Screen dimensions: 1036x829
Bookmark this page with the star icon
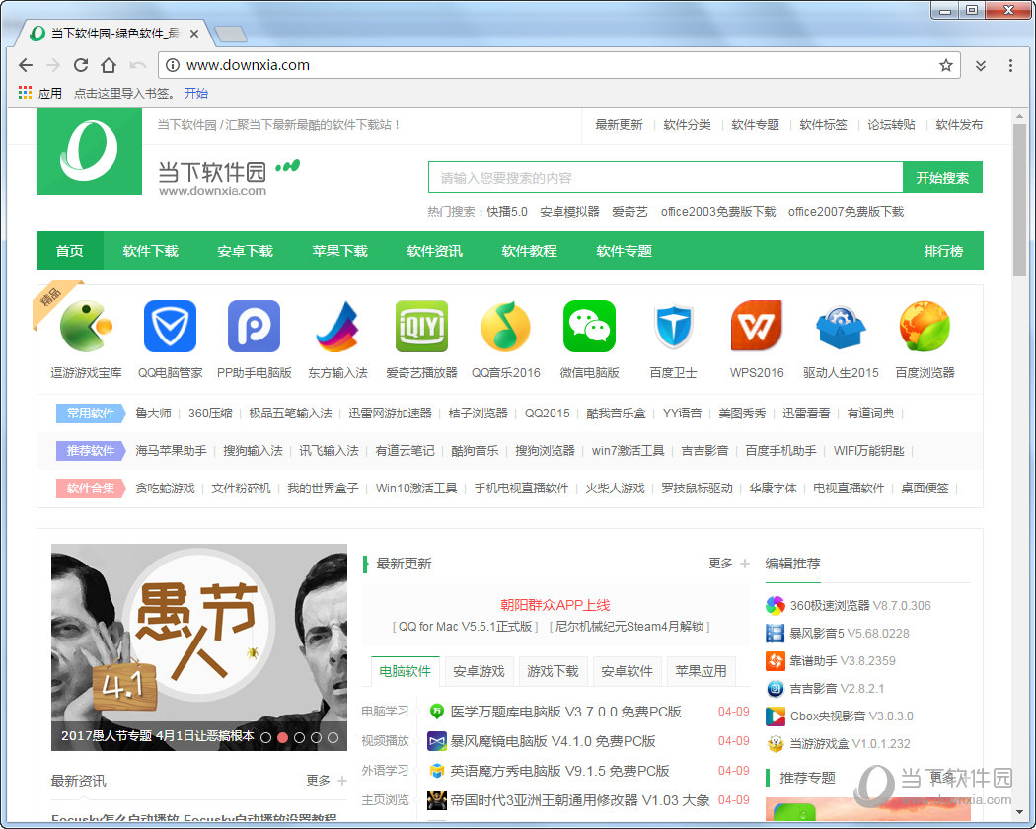(946, 65)
